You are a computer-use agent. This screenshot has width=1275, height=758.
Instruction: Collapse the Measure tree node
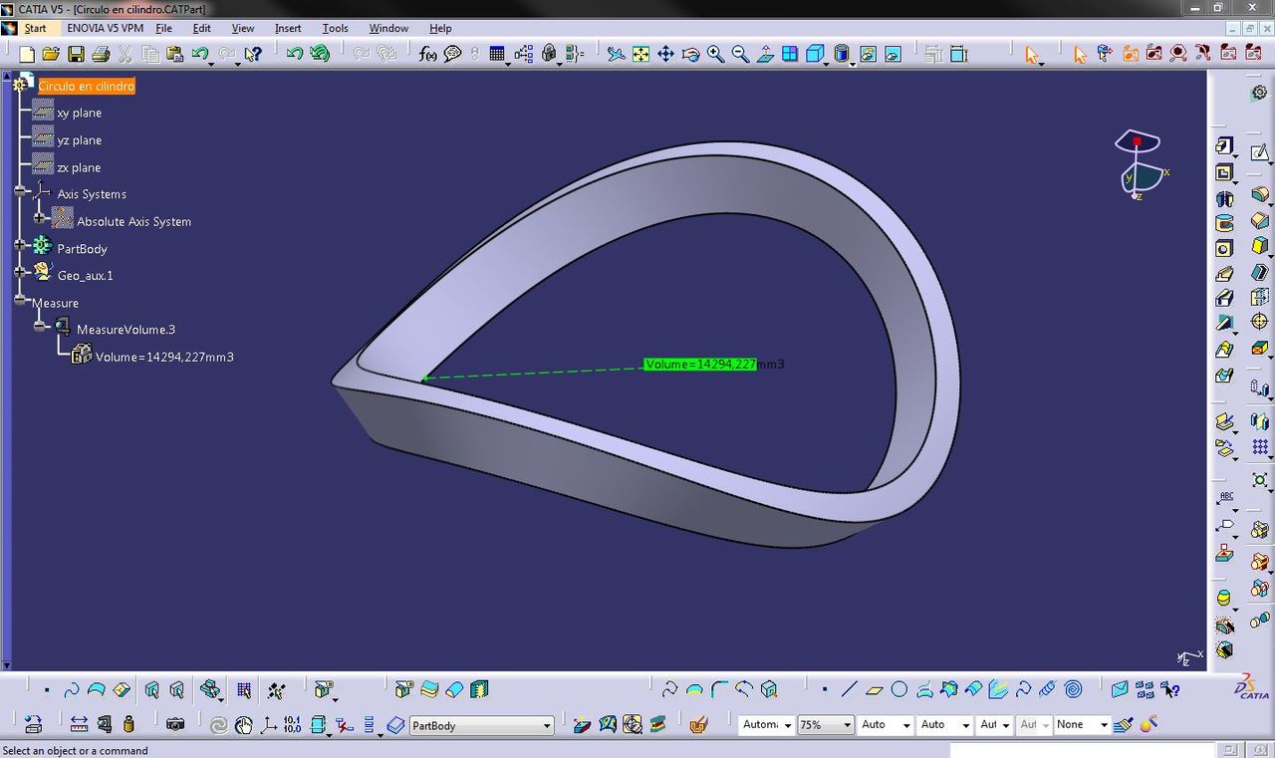click(x=21, y=299)
